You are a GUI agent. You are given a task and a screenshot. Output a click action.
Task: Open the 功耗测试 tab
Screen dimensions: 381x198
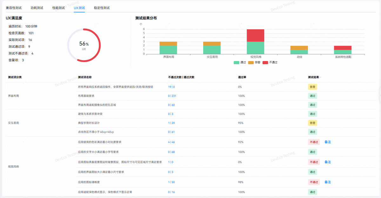click(x=37, y=8)
